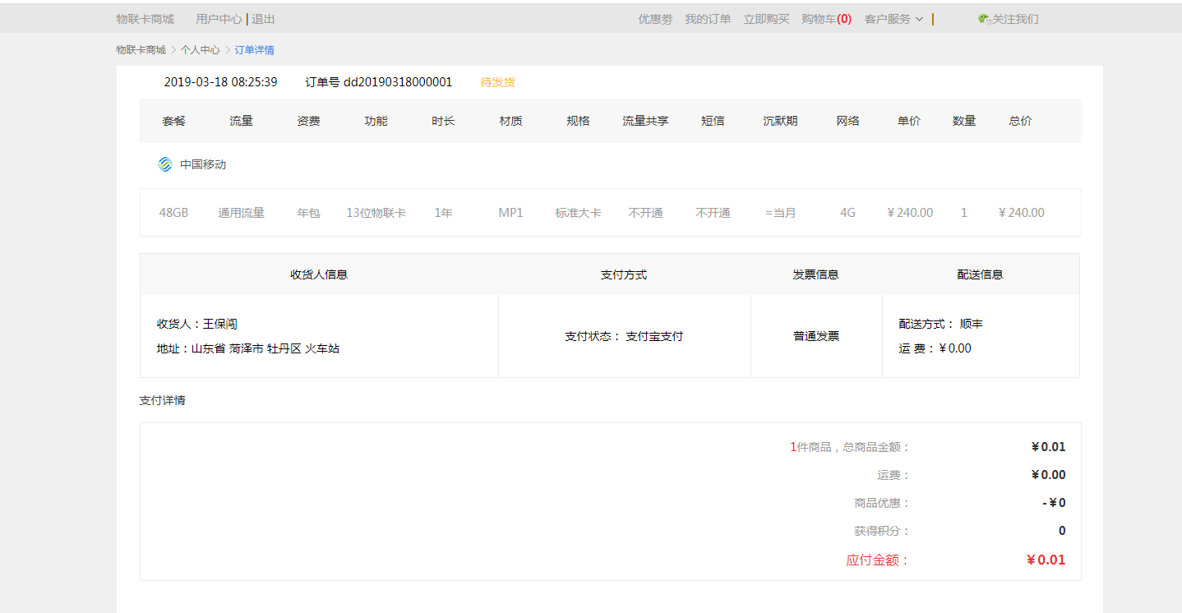Click the WeChat icon beside 关注我们
This screenshot has height=613, width=1182.
984,19
